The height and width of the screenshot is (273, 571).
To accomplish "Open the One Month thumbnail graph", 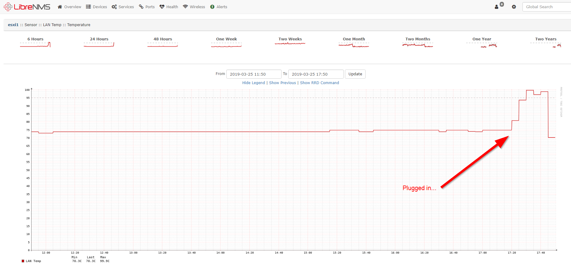I will [354, 45].
